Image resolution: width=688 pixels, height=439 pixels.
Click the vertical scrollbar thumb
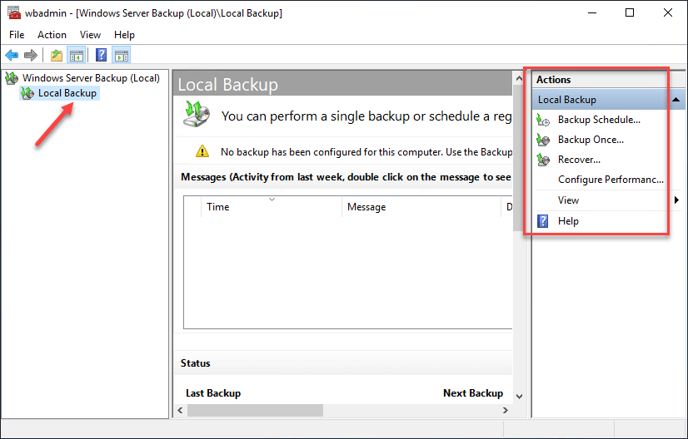[519, 158]
